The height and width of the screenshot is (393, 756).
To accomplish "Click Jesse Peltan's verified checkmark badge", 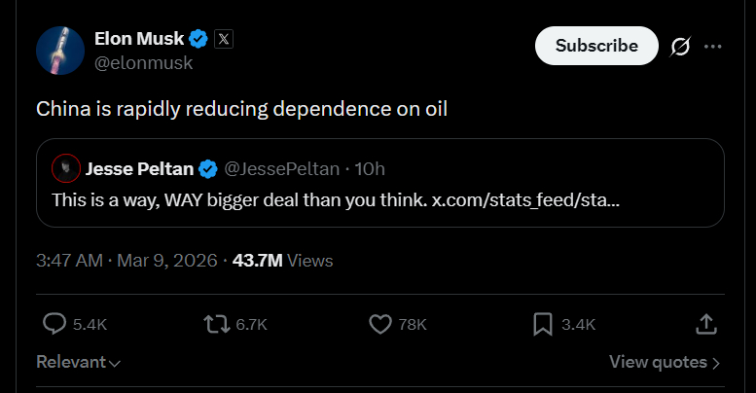I will [x=208, y=169].
